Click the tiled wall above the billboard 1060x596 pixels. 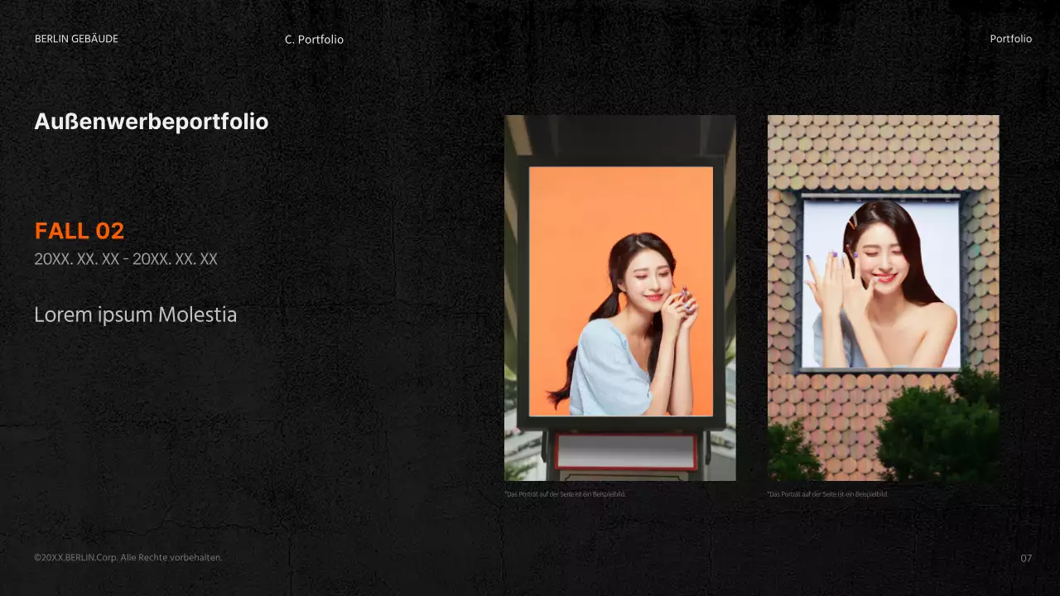[x=883, y=153]
